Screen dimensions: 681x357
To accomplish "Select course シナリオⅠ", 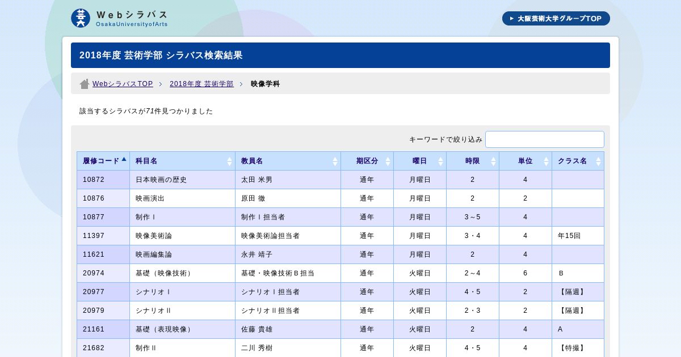I will click(153, 292).
